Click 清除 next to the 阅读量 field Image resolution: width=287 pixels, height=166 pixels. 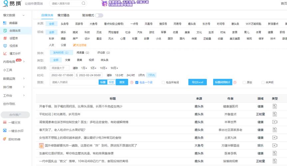coord(75,68)
